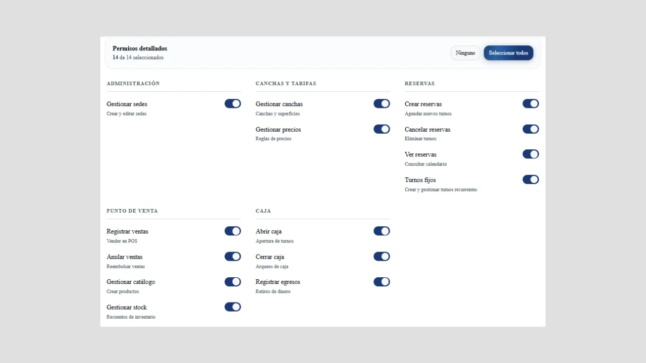Screen dimensions: 646x363
Task: Click the Seleccionar todos button
Action: tap(508, 53)
